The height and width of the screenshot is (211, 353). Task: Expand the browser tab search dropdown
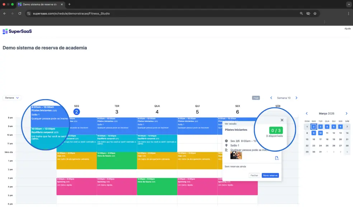pos(348,4)
